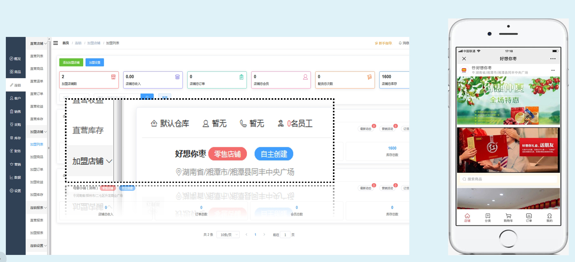Tap the 分类 category tab on phone
Screen dimensions: 575x262
[x=488, y=218]
